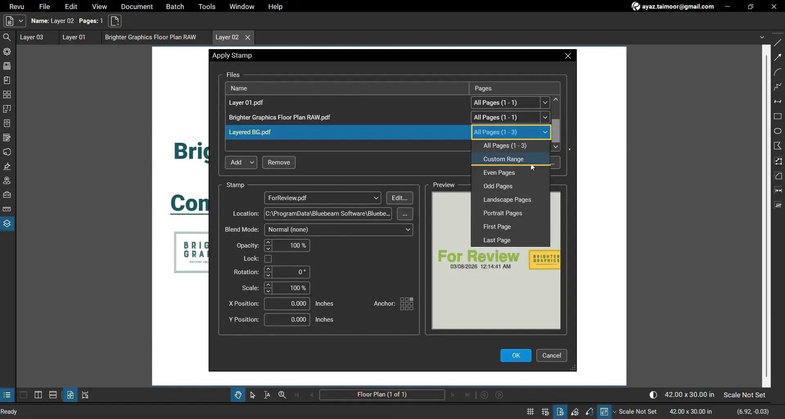785x419 pixels.
Task: Activate the Select arrow tool
Action: [x=252, y=395]
